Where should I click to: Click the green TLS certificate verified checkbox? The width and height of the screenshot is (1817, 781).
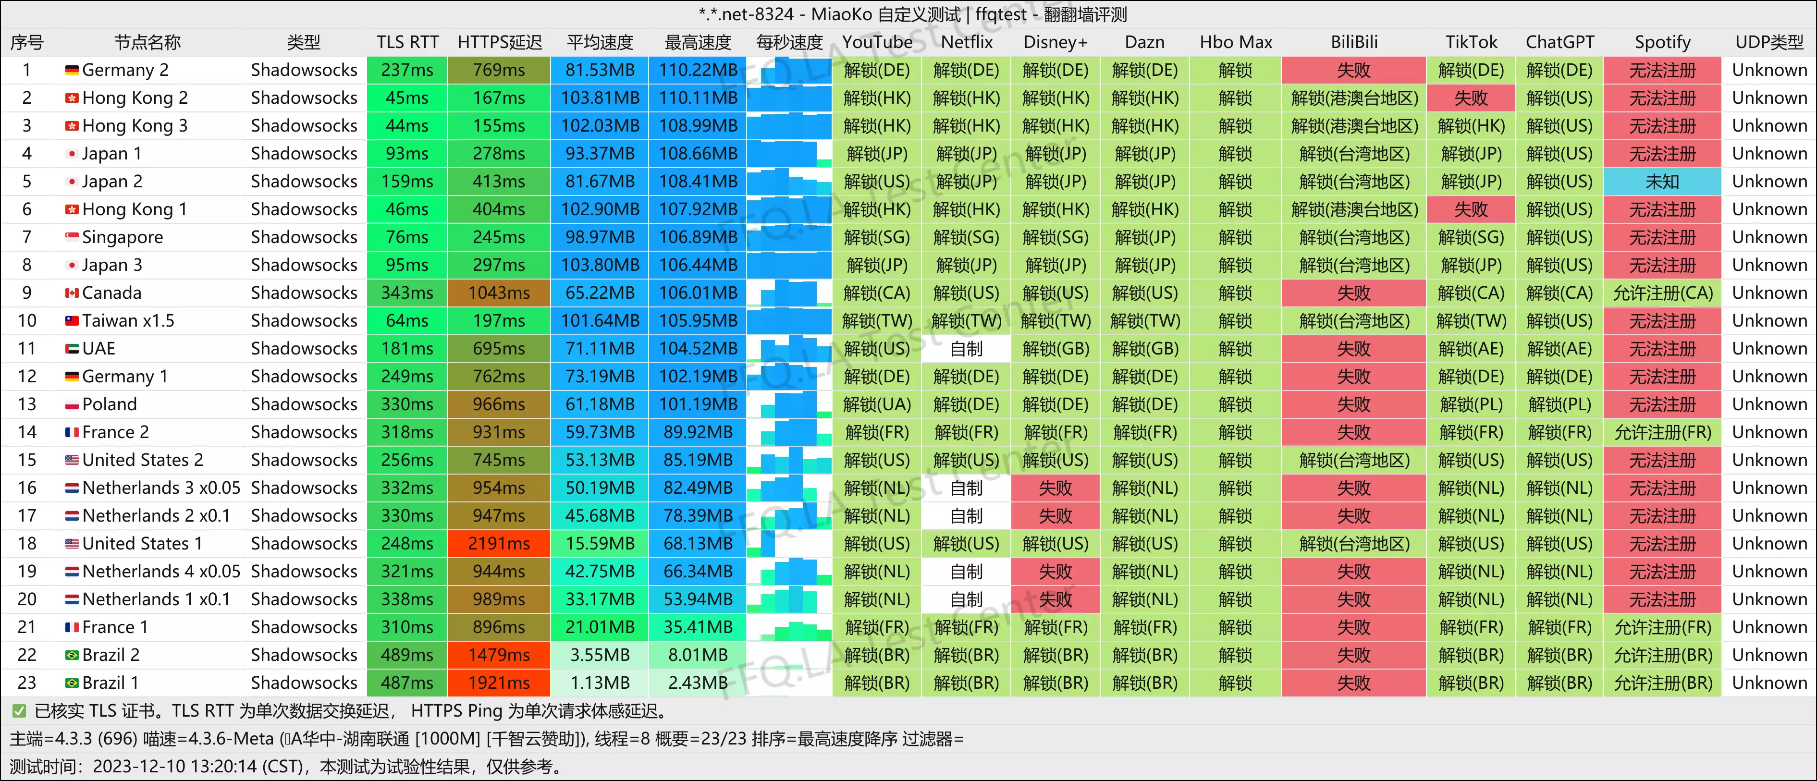(19, 711)
